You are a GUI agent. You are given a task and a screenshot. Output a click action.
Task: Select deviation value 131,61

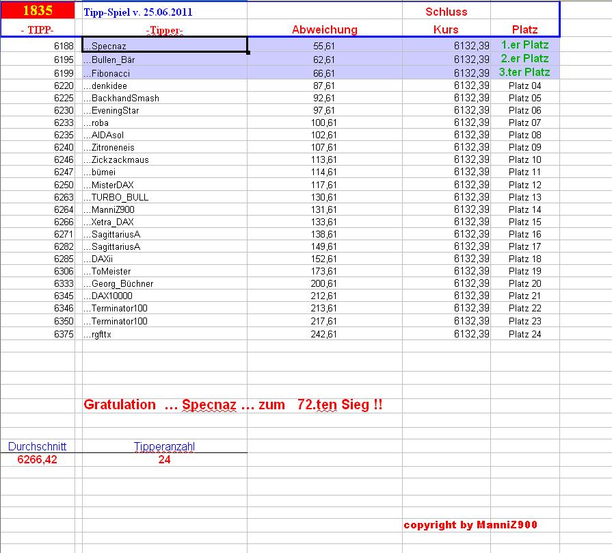[x=323, y=209]
